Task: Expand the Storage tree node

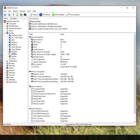Action: [5, 63]
